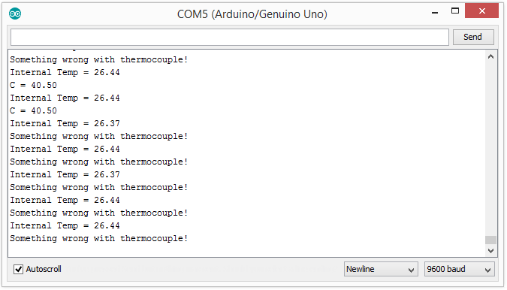Click the Send button
This screenshot has width=507, height=290.
click(473, 37)
